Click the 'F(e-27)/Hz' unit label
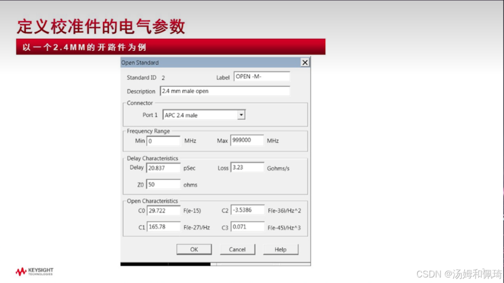This screenshot has width=504, height=283. point(197,227)
